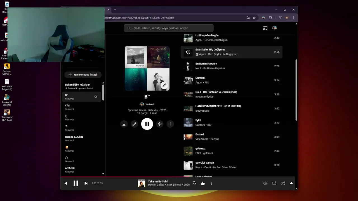Image resolution: width=358 pixels, height=201 pixels.
Task: Open the Cast to device icon
Action: (265, 28)
